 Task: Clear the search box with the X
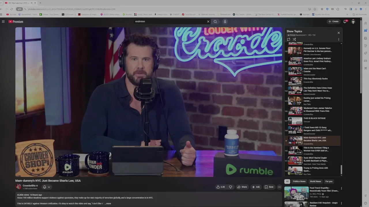pos(208,22)
